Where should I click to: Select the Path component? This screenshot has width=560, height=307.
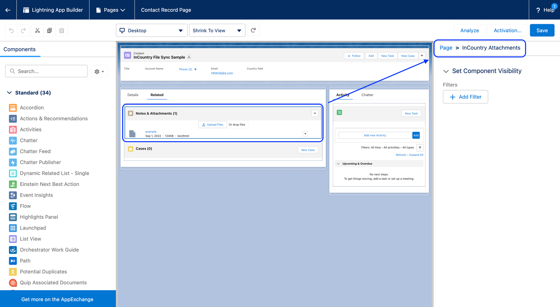pyautogui.click(x=20, y=261)
